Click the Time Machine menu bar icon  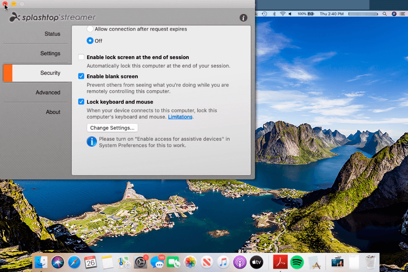tap(264, 14)
